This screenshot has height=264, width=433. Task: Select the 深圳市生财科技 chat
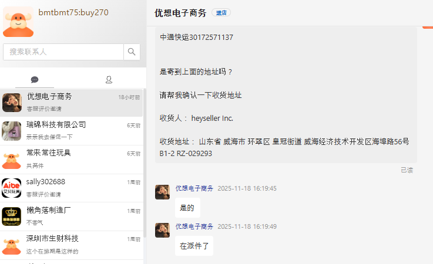click(x=72, y=245)
